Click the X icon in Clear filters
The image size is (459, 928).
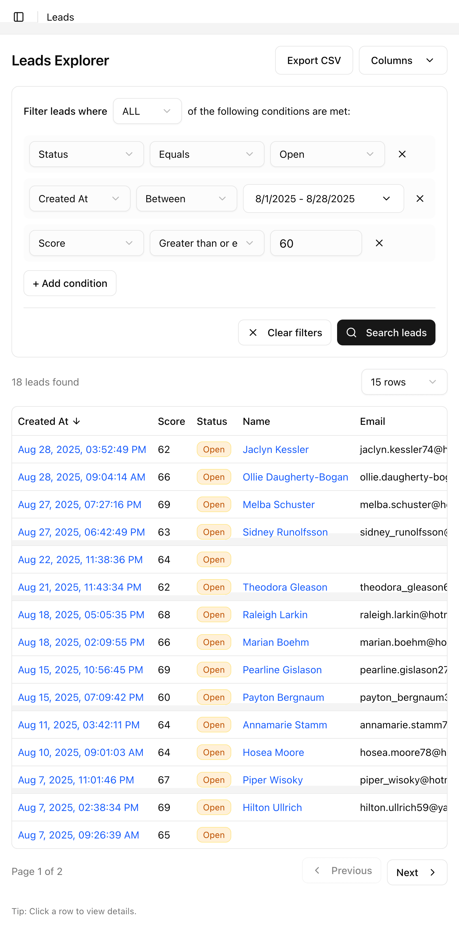click(x=253, y=332)
